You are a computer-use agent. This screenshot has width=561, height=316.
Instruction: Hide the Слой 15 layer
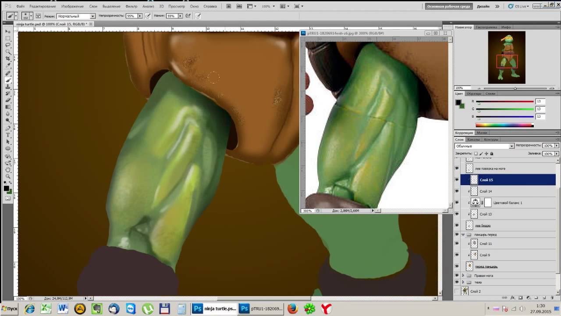pos(457,180)
